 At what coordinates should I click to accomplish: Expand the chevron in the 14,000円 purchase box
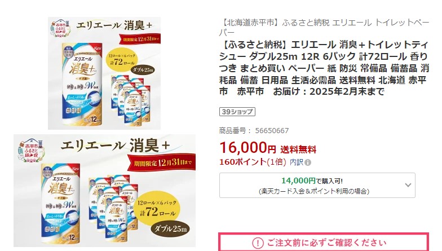point(408,185)
